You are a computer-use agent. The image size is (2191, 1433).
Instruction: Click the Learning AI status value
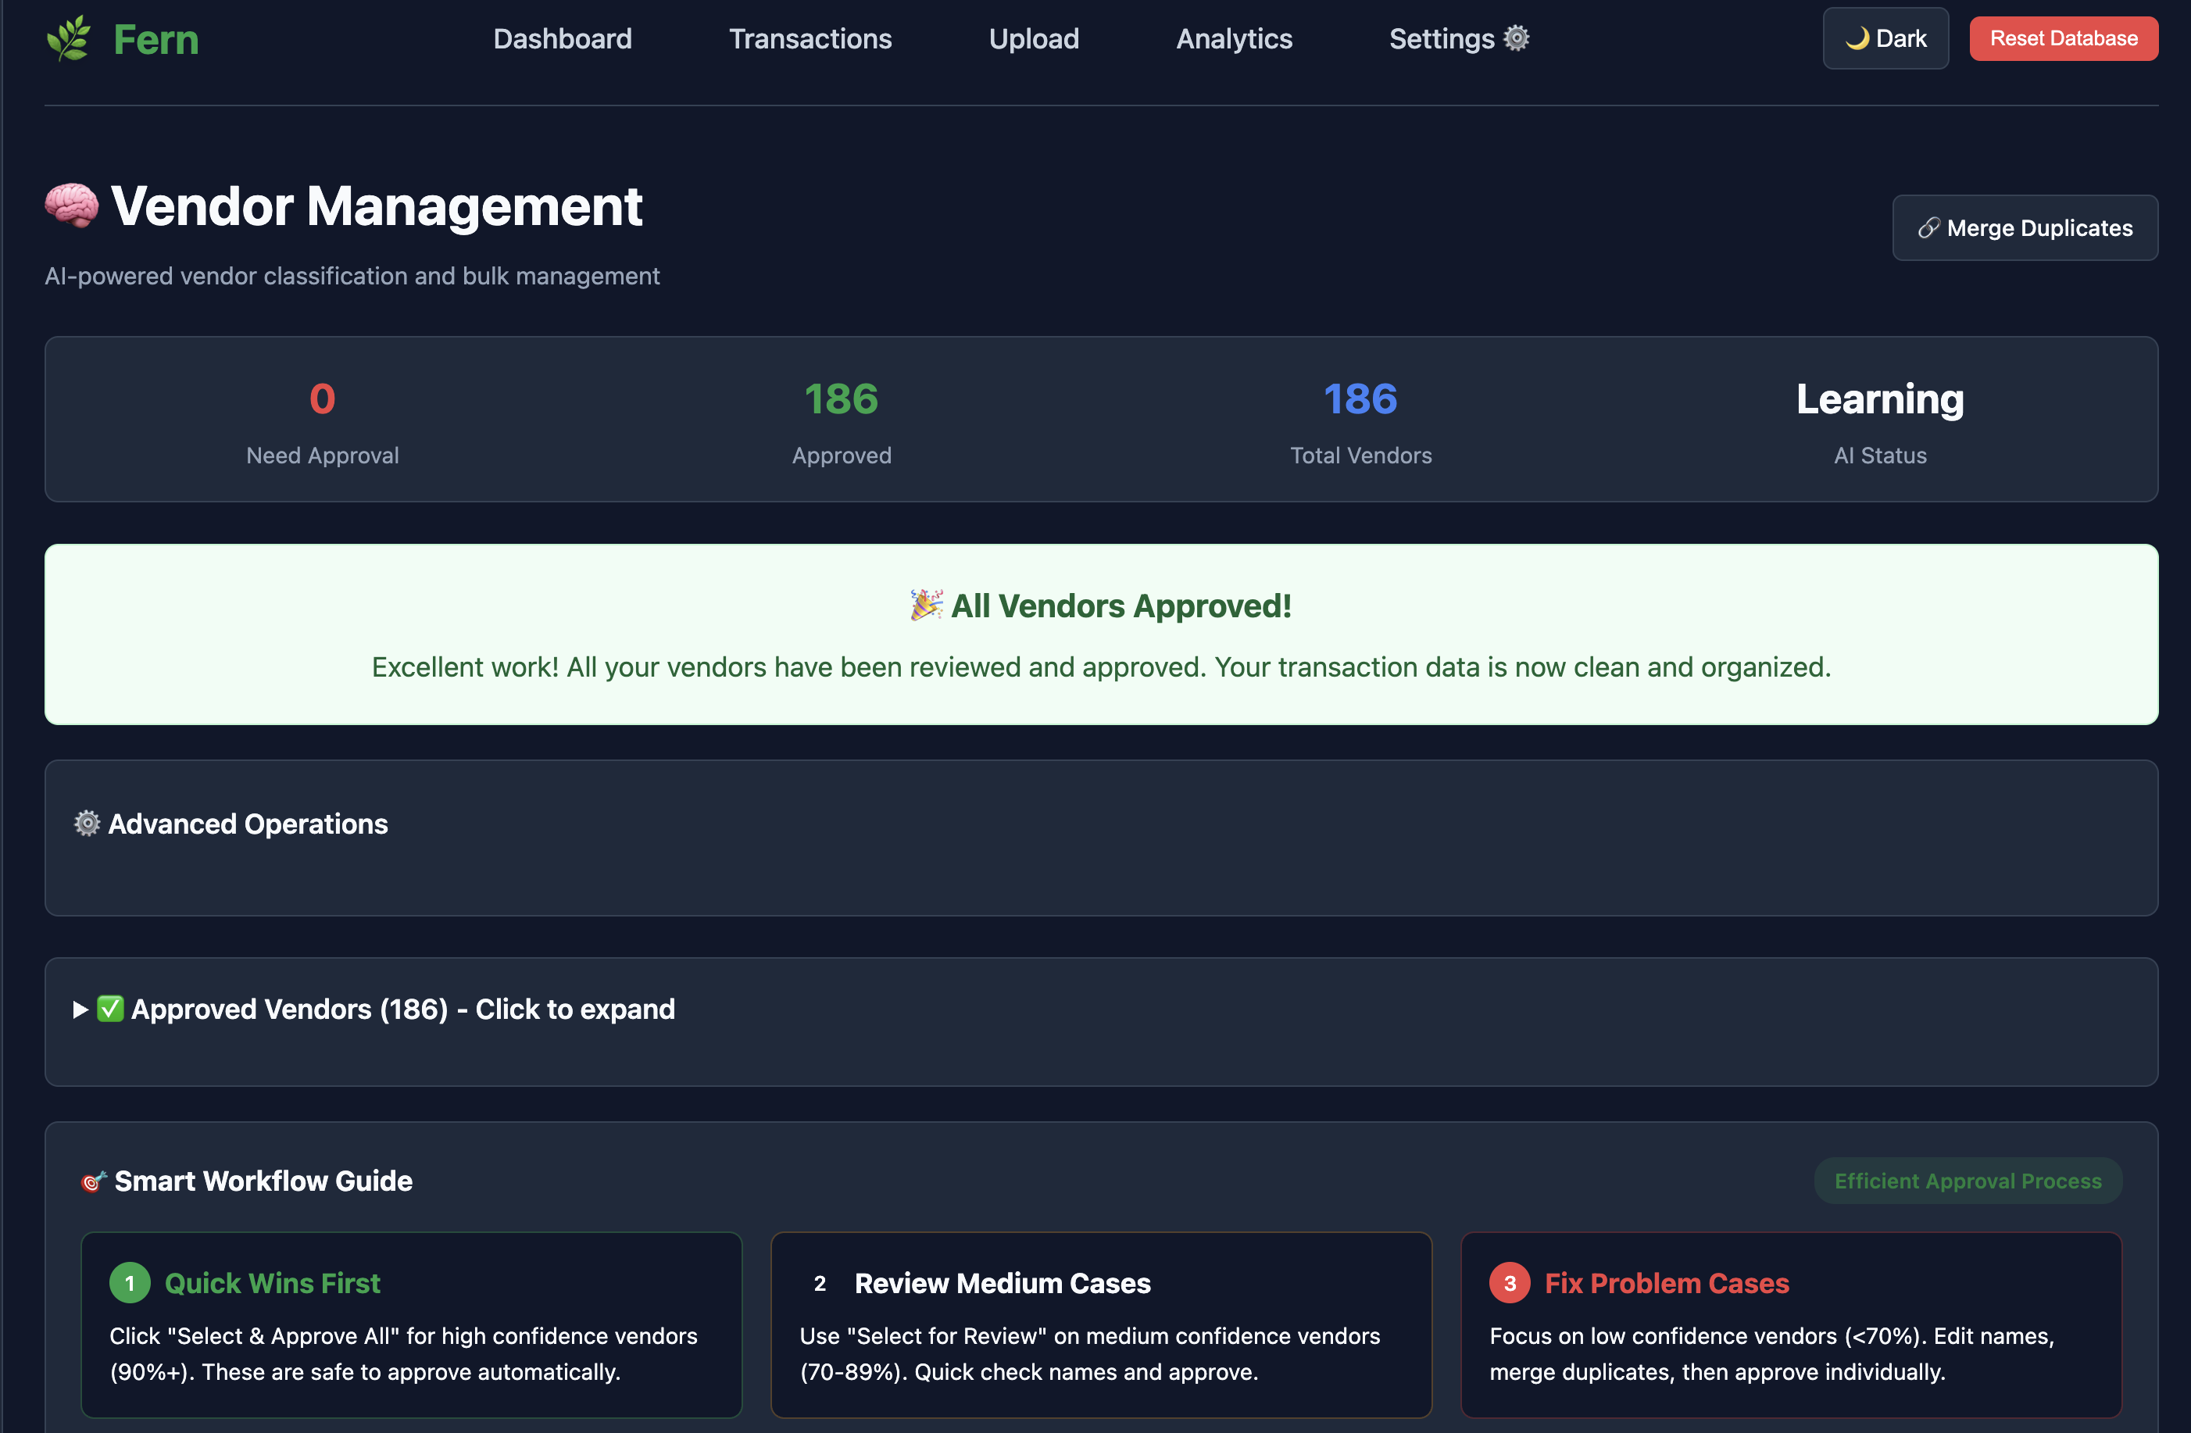(1880, 399)
